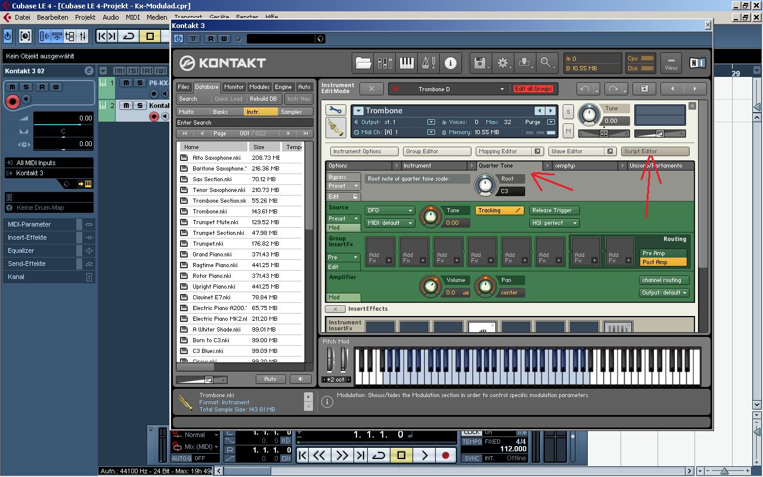Open the HQI: perfect dropdown

pos(554,223)
